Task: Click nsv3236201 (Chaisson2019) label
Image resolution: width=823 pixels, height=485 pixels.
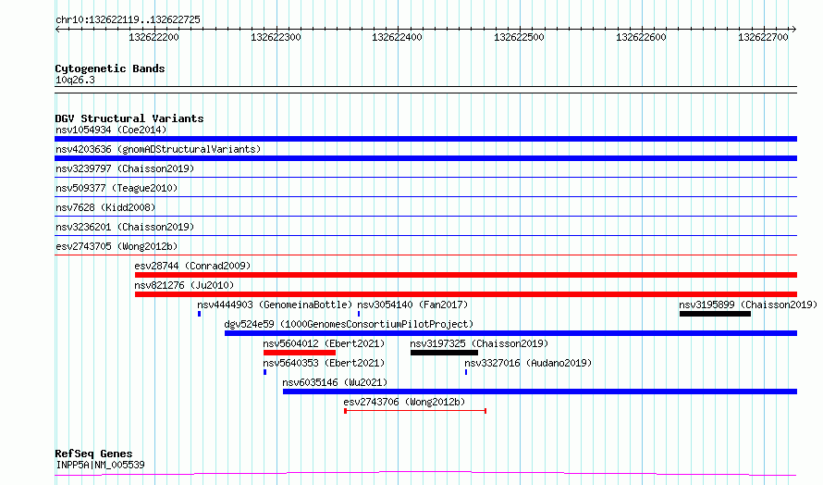Action: point(125,227)
